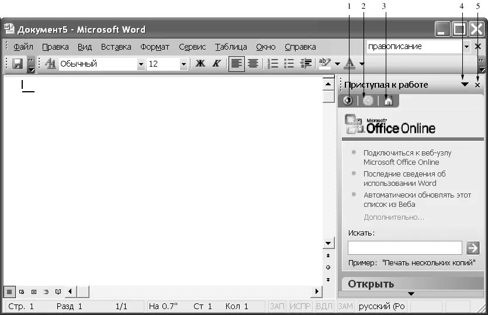The height and width of the screenshot is (315, 488).
Task: Switch to Print Layout view icon
Action: [34, 292]
